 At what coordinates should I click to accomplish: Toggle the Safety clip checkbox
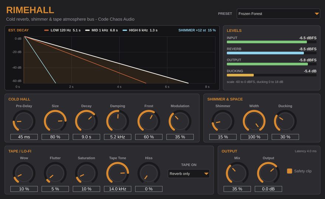pos(289,171)
